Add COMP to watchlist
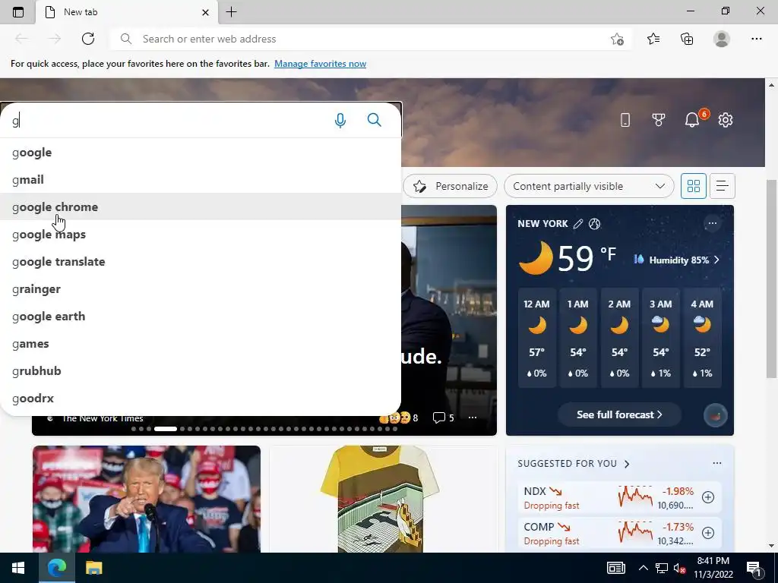 [708, 532]
